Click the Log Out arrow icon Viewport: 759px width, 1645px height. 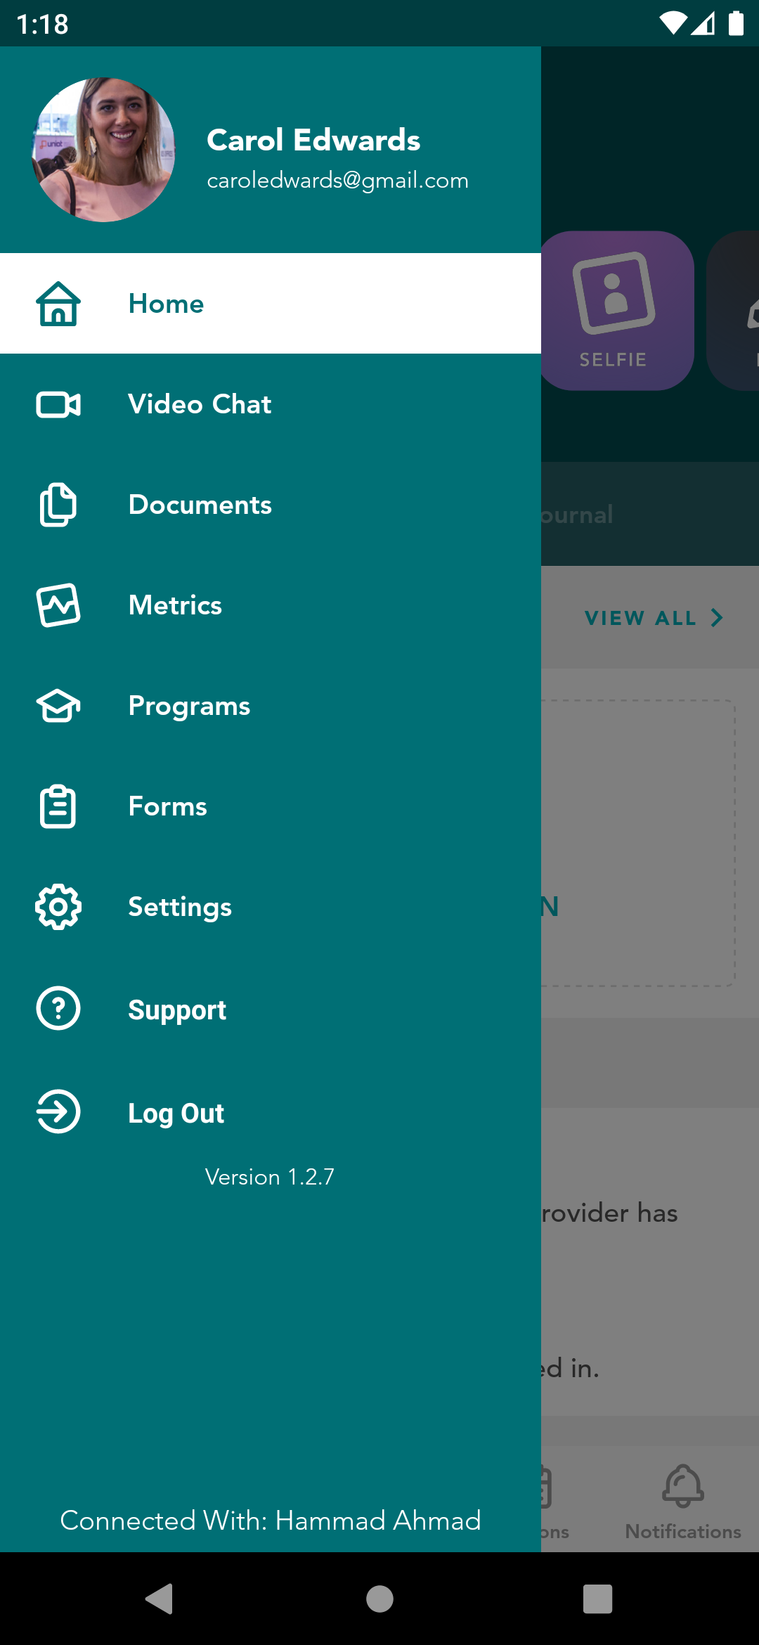58,1111
